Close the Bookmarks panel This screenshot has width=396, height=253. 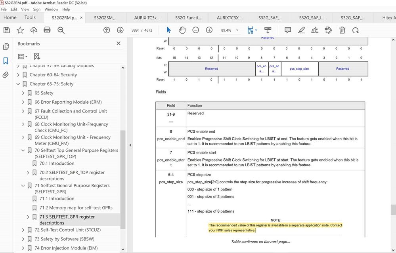[x=119, y=44]
